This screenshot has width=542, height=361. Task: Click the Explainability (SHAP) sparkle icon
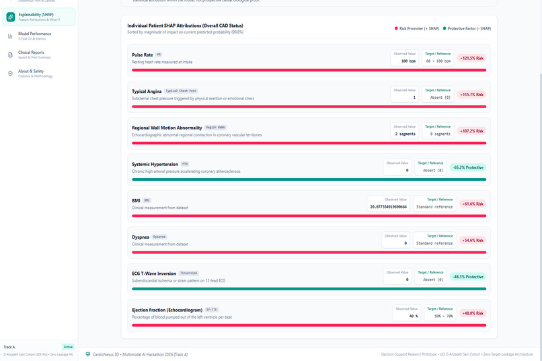(x=11, y=17)
